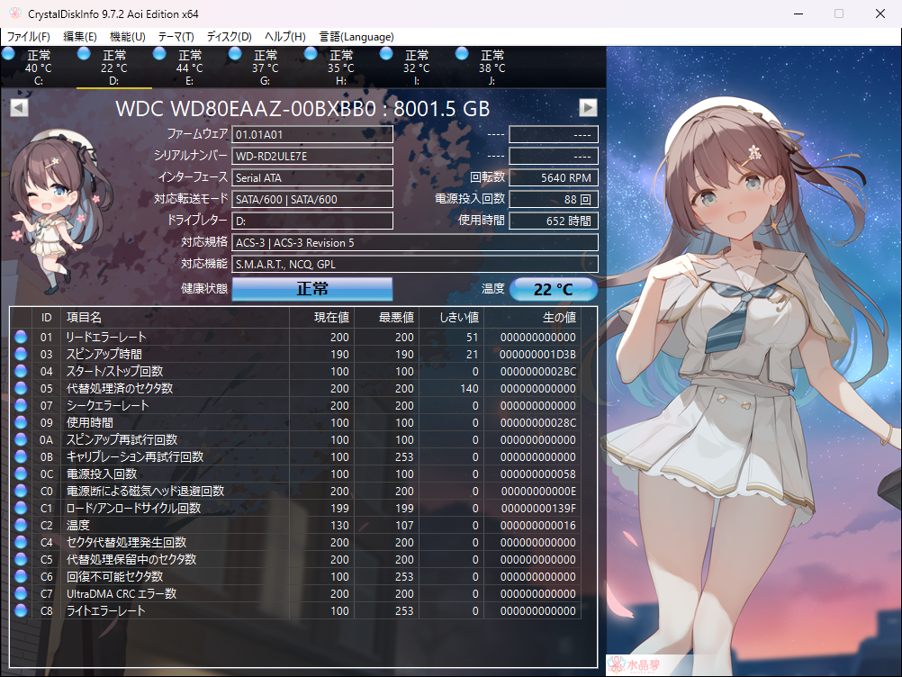This screenshot has width=902, height=677.
Task: Open the 言語(Language) menu
Action: coord(356,37)
